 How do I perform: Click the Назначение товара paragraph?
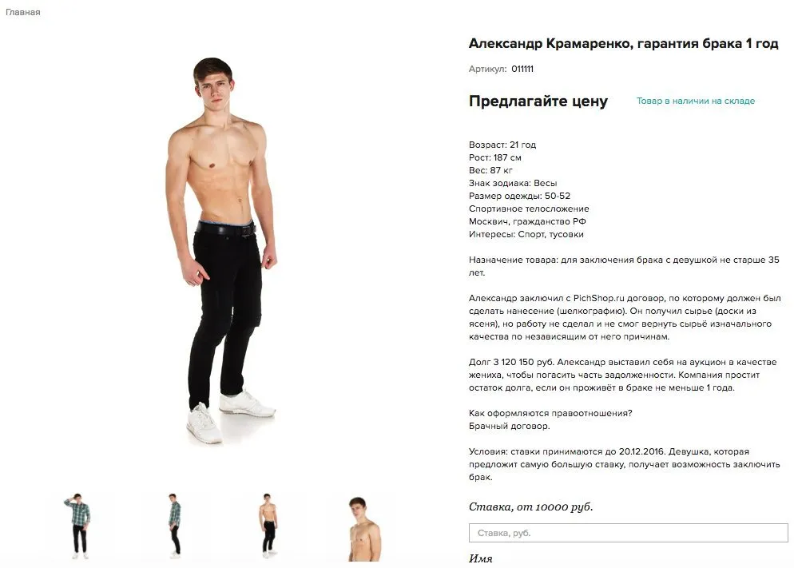click(x=624, y=266)
